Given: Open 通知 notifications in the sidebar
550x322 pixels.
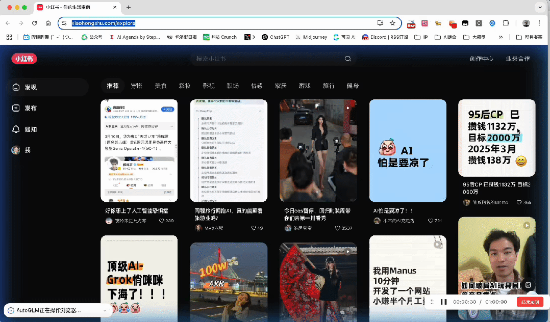Looking at the screenshot, I should 15,129.
